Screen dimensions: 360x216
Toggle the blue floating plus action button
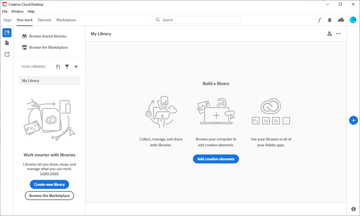click(x=353, y=120)
